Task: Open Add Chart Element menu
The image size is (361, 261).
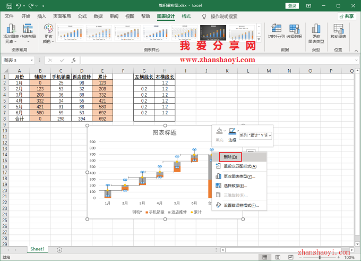Action: 11,33
